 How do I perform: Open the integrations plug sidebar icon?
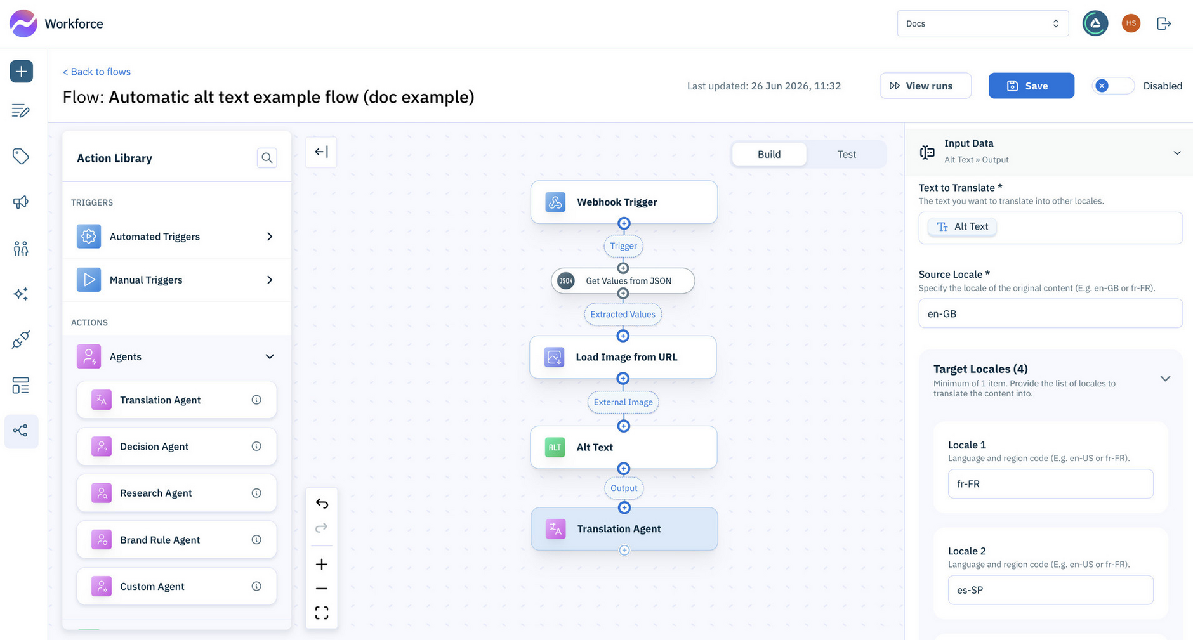pos(21,340)
